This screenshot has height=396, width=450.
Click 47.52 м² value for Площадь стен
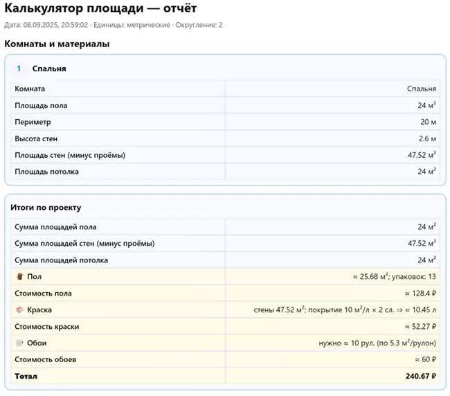[422, 155]
